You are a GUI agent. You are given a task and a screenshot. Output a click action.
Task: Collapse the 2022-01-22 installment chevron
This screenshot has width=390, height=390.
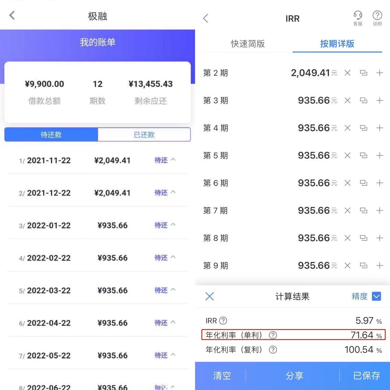click(x=173, y=225)
